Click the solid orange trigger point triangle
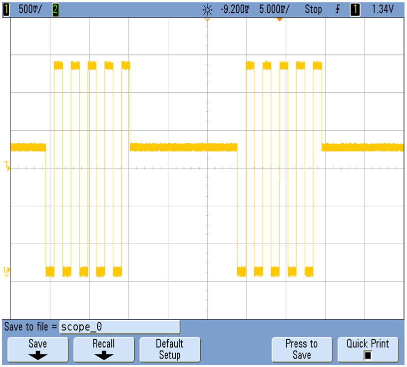The height and width of the screenshot is (367, 407). (280, 19)
